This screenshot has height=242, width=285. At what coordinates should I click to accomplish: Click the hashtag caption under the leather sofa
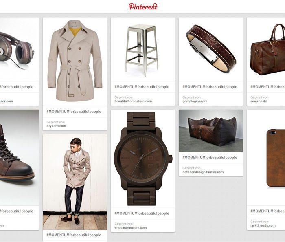pyautogui.click(x=210, y=157)
